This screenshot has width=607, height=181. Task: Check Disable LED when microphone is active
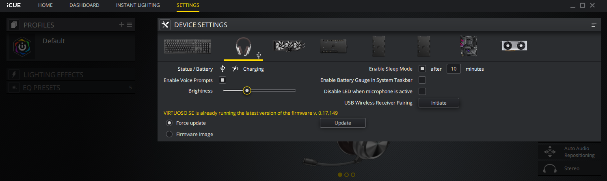click(x=422, y=91)
